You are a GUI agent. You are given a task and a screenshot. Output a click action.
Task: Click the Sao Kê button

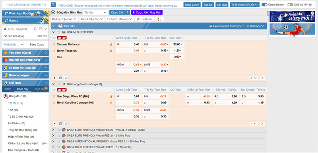point(208,5)
